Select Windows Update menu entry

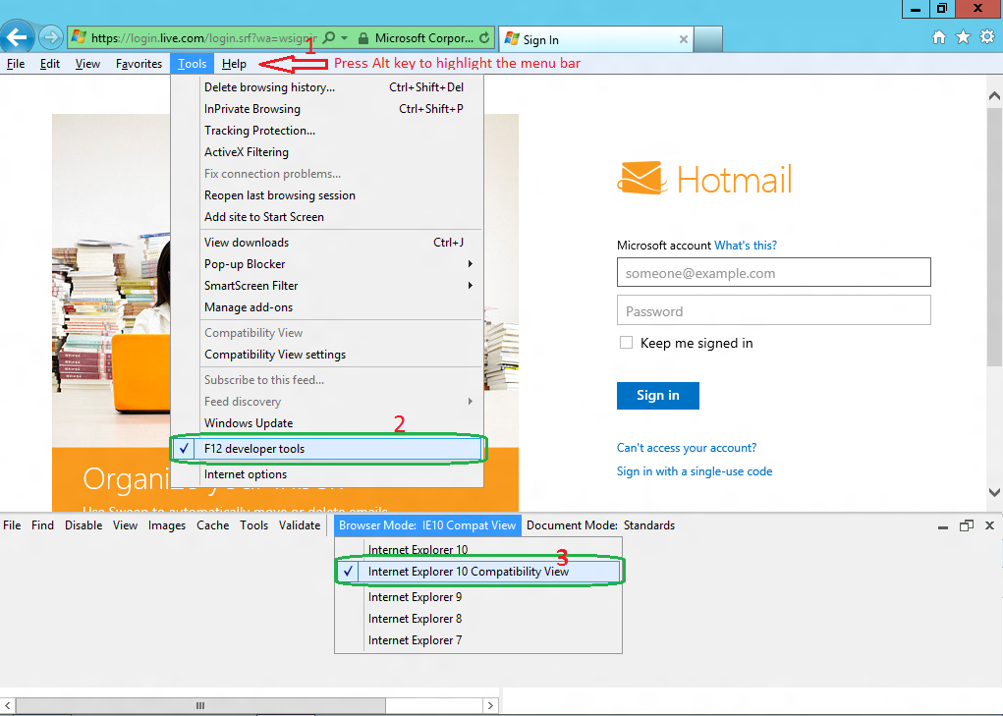(327, 423)
